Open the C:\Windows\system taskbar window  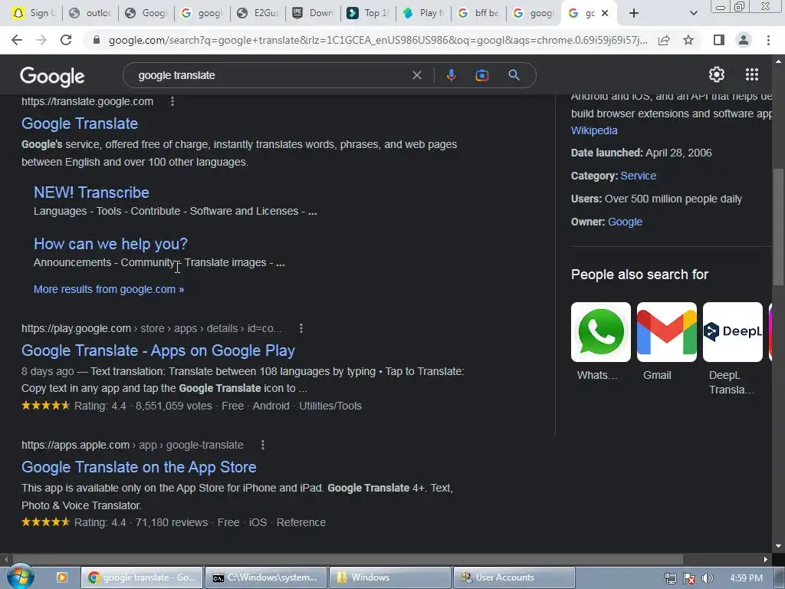[x=266, y=577]
